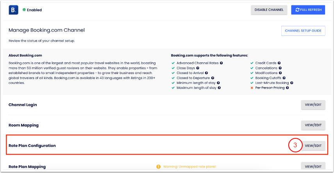Click help icon next to Close Days

(198, 68)
